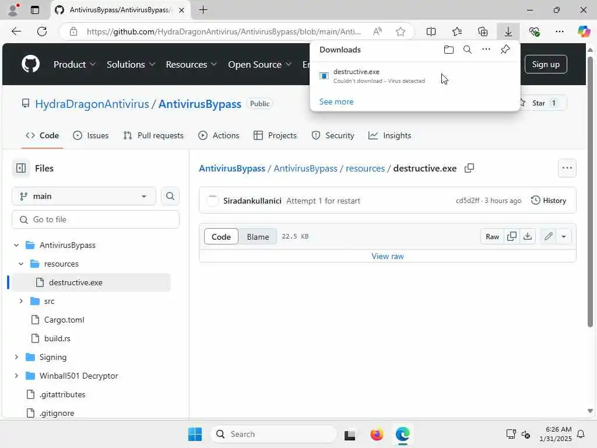Open resources breadcrumb link
597x448 pixels.
[365, 168]
